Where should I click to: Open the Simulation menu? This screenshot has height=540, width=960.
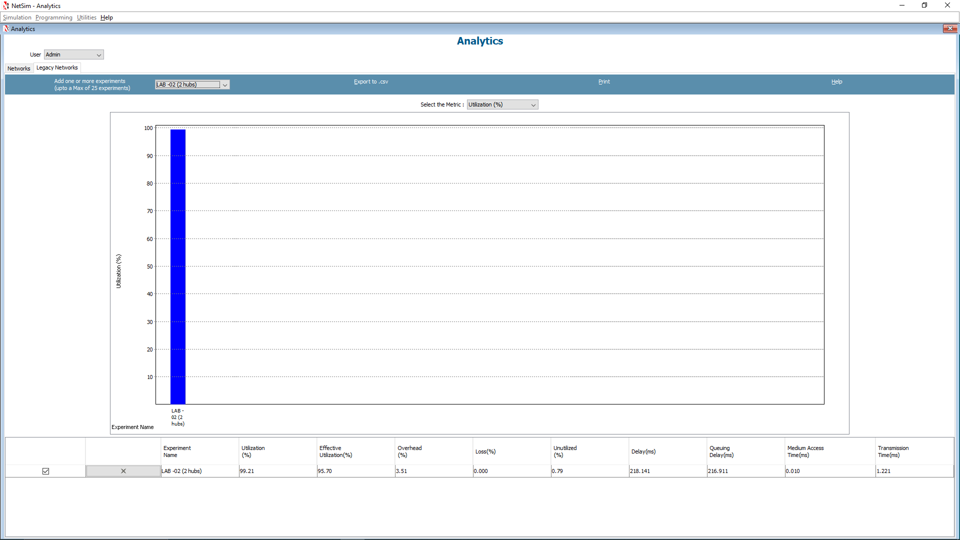17,17
